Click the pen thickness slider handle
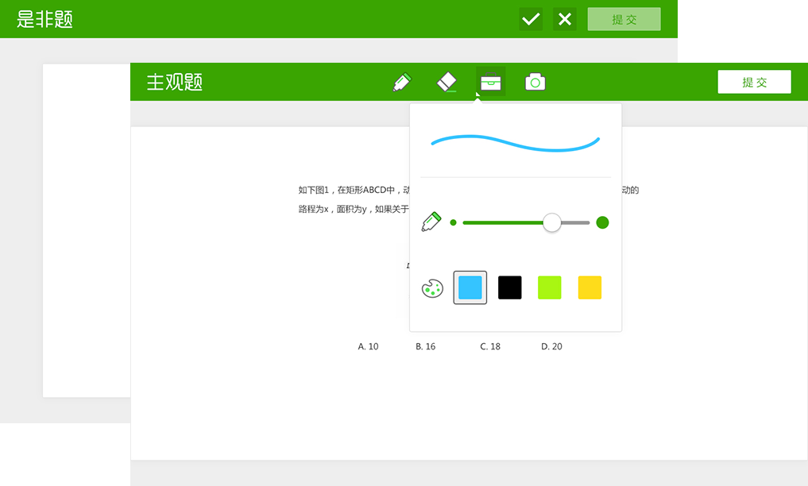Screen dimensions: 808x486 pyautogui.click(x=552, y=222)
